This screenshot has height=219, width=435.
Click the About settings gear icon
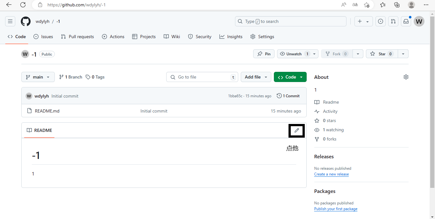click(x=406, y=77)
